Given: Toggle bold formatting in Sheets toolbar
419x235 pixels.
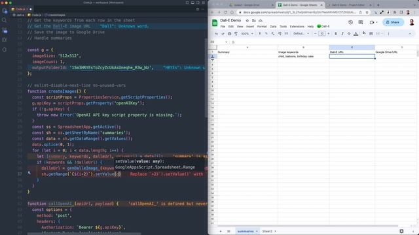Looking at the screenshot, I should coord(336,34).
